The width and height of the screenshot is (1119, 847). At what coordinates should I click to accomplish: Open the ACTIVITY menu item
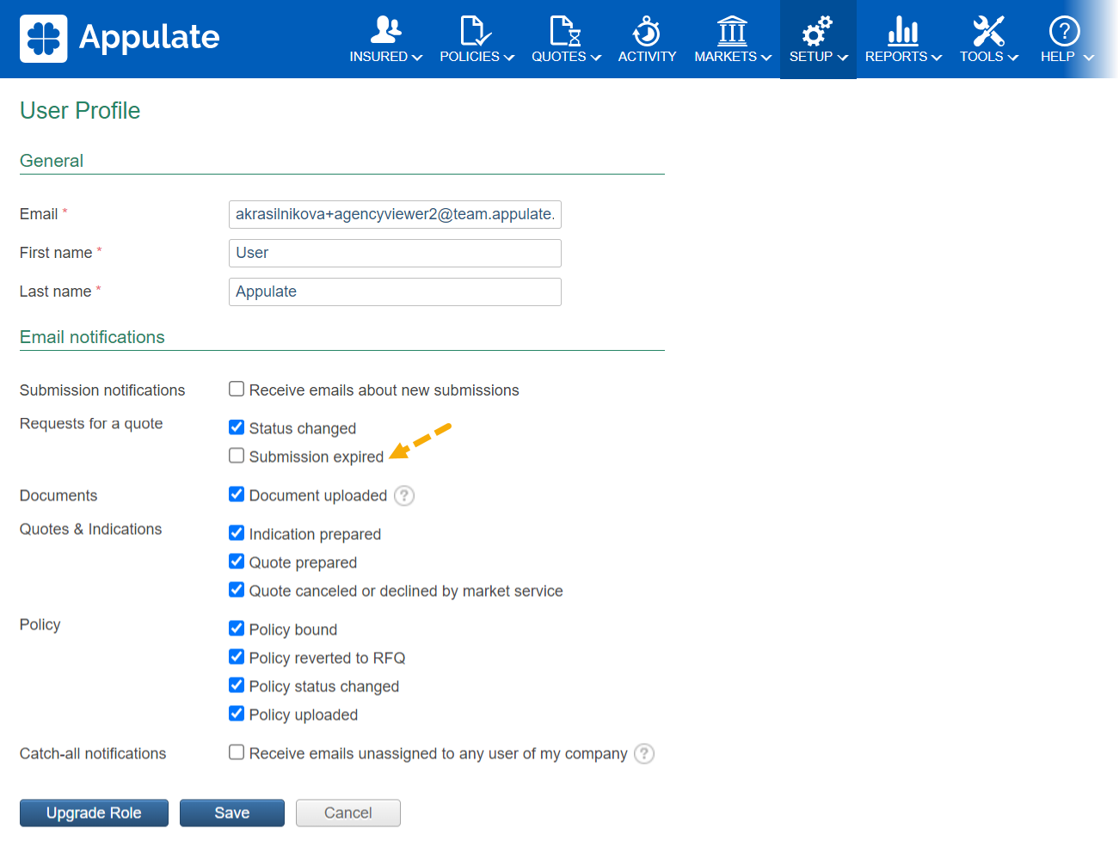pyautogui.click(x=647, y=57)
